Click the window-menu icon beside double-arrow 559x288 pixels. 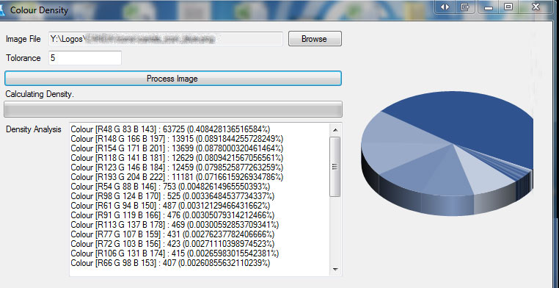[464, 7]
